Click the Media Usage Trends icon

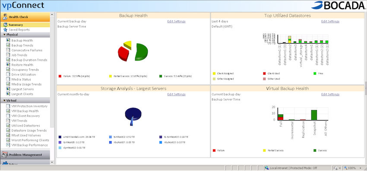8,84
